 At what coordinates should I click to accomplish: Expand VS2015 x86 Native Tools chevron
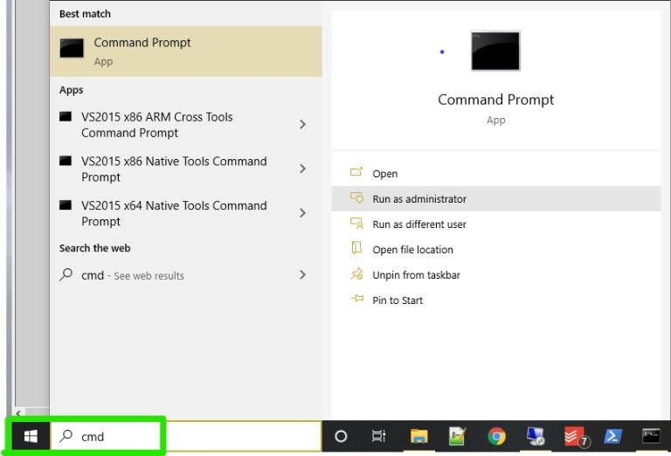pyautogui.click(x=302, y=169)
